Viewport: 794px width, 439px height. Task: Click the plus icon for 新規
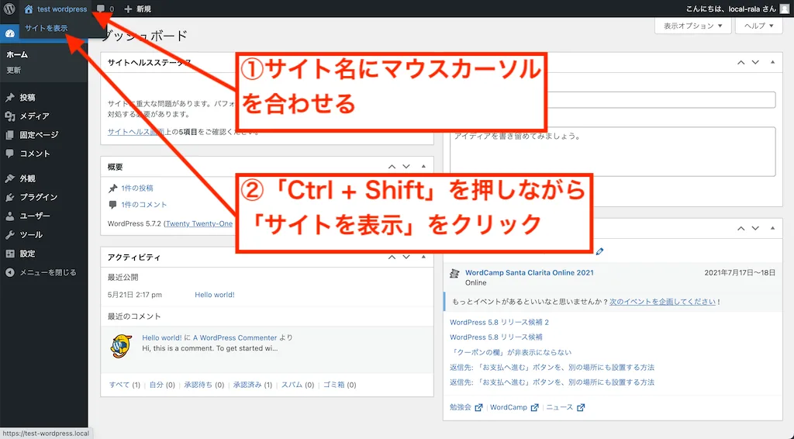coord(128,9)
